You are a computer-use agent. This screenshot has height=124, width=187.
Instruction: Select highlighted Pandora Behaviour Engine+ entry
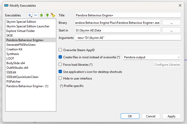tap(31, 40)
